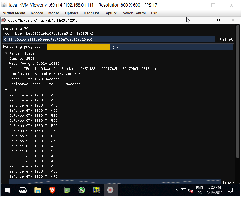Screen dimensions: 241x197
Task: Click the ENG SG language indicator
Action: pos(199,190)
